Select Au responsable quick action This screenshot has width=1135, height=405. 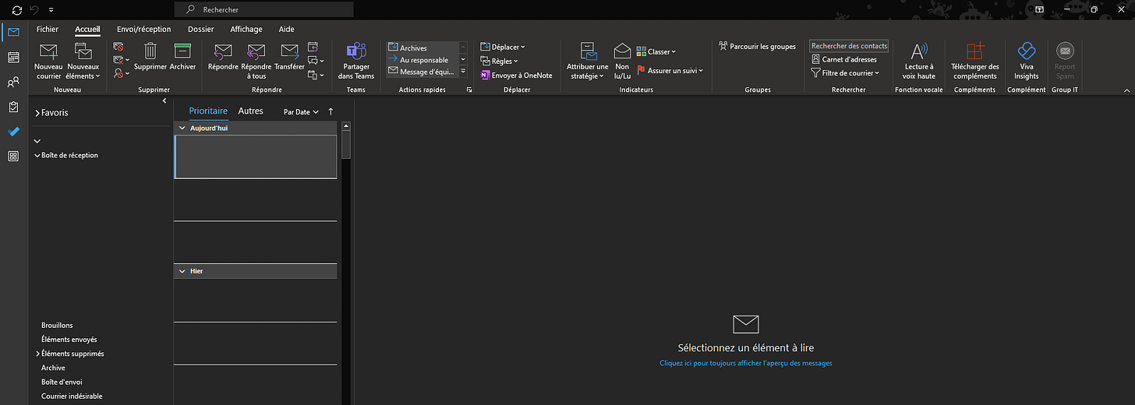point(421,60)
